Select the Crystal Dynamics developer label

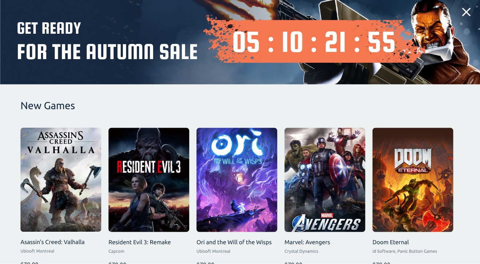point(301,251)
